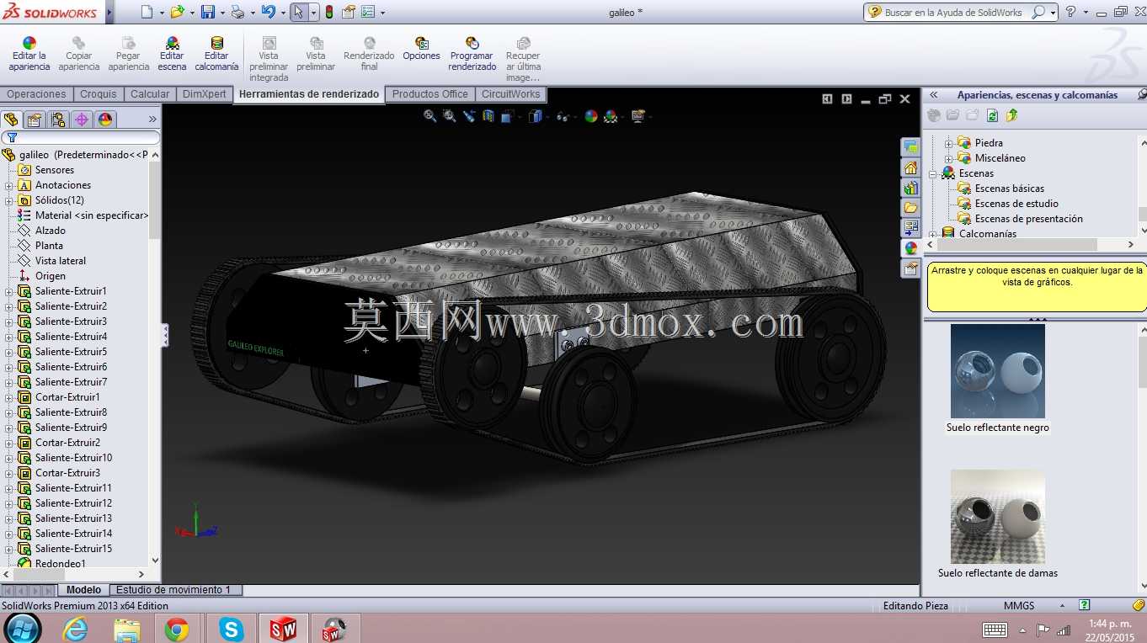Open MMGS unit system menu
1147x643 pixels.
[x=1019, y=605]
